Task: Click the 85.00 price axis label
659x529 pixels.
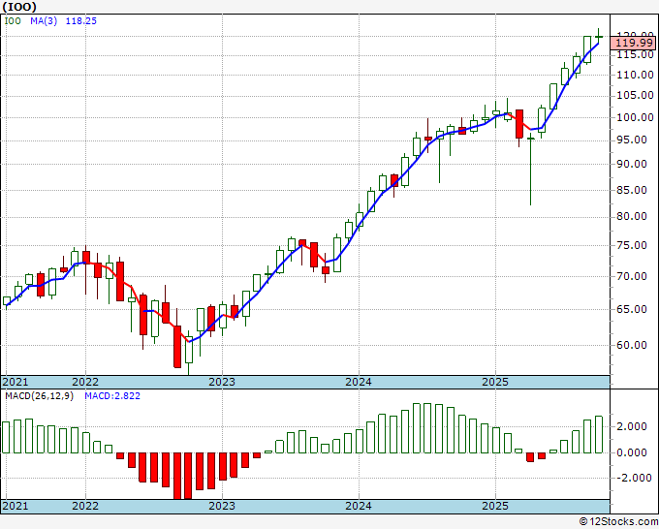Action: (x=632, y=190)
